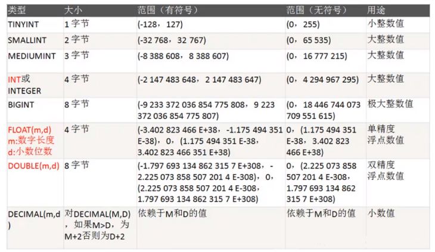The width and height of the screenshot is (435, 252).
Task: Select the DECIMAL(m,d) type cell
Action: point(33,219)
